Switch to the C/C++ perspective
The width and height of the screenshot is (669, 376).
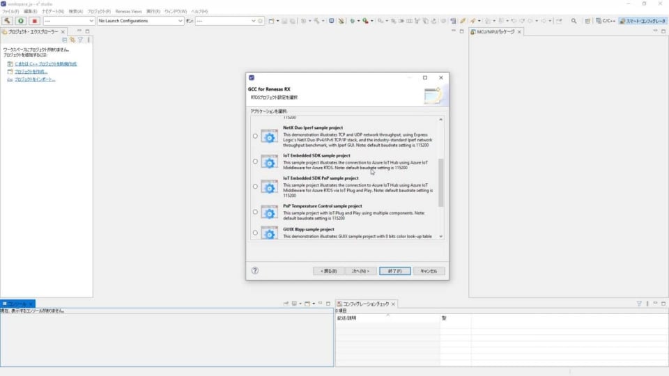[x=606, y=21]
